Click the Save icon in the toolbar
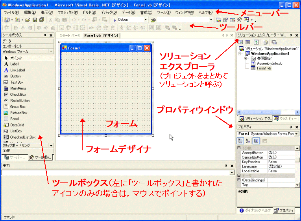Screen dimensions: 301x221 pos(35,20)
